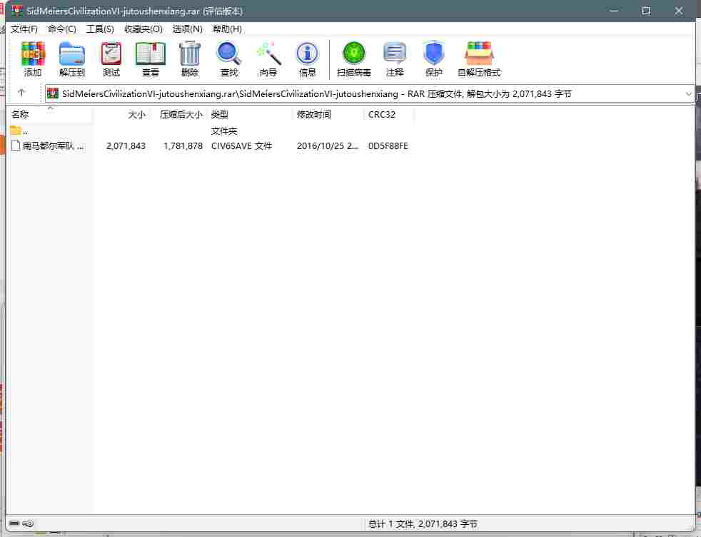Open the Tools (工具) menu

(x=100, y=29)
